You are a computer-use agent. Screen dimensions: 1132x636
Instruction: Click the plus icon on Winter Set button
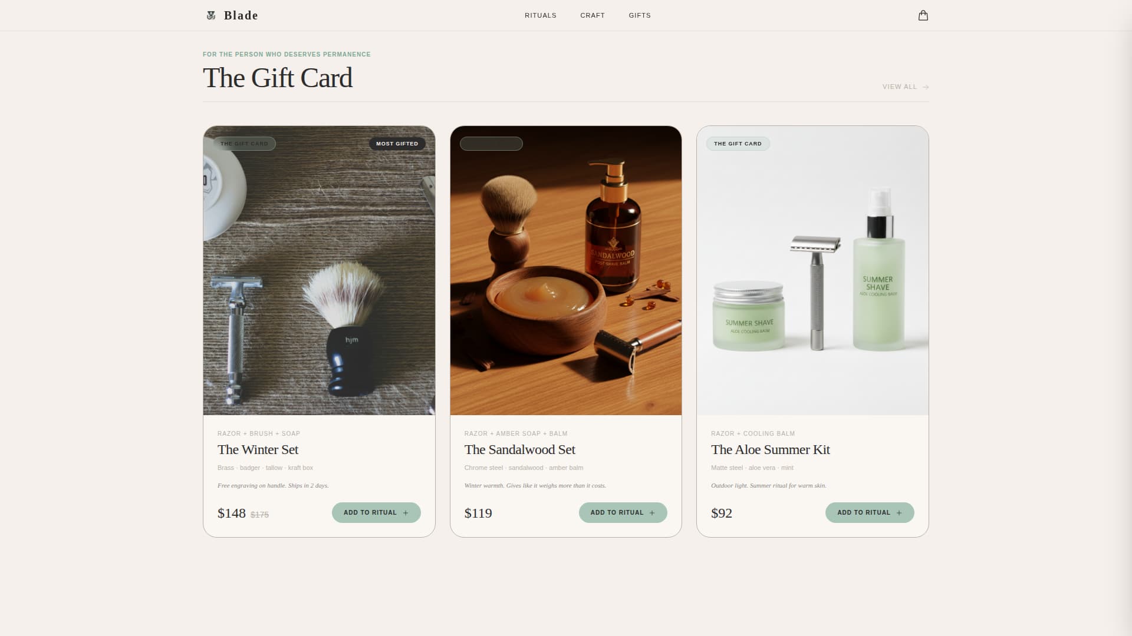point(406,512)
